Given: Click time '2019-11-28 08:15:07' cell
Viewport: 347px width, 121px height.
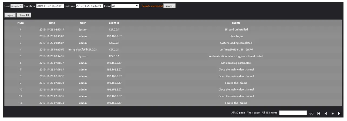Looking at the screenshot, I should [52, 43].
